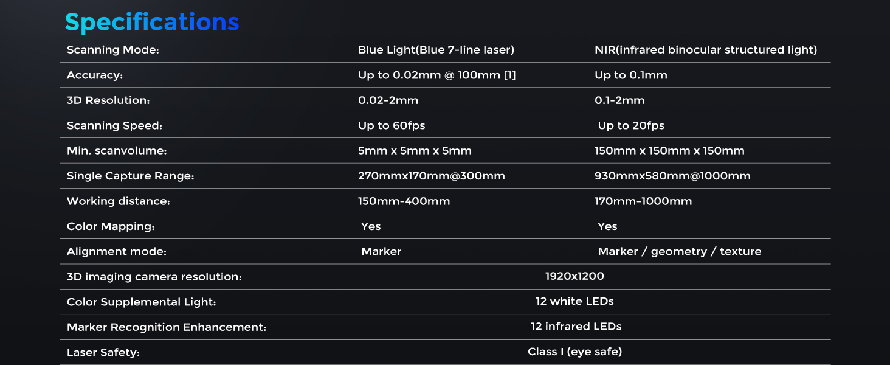
Task: Click the 5mm x 5mm x 5mm value
Action: point(415,151)
